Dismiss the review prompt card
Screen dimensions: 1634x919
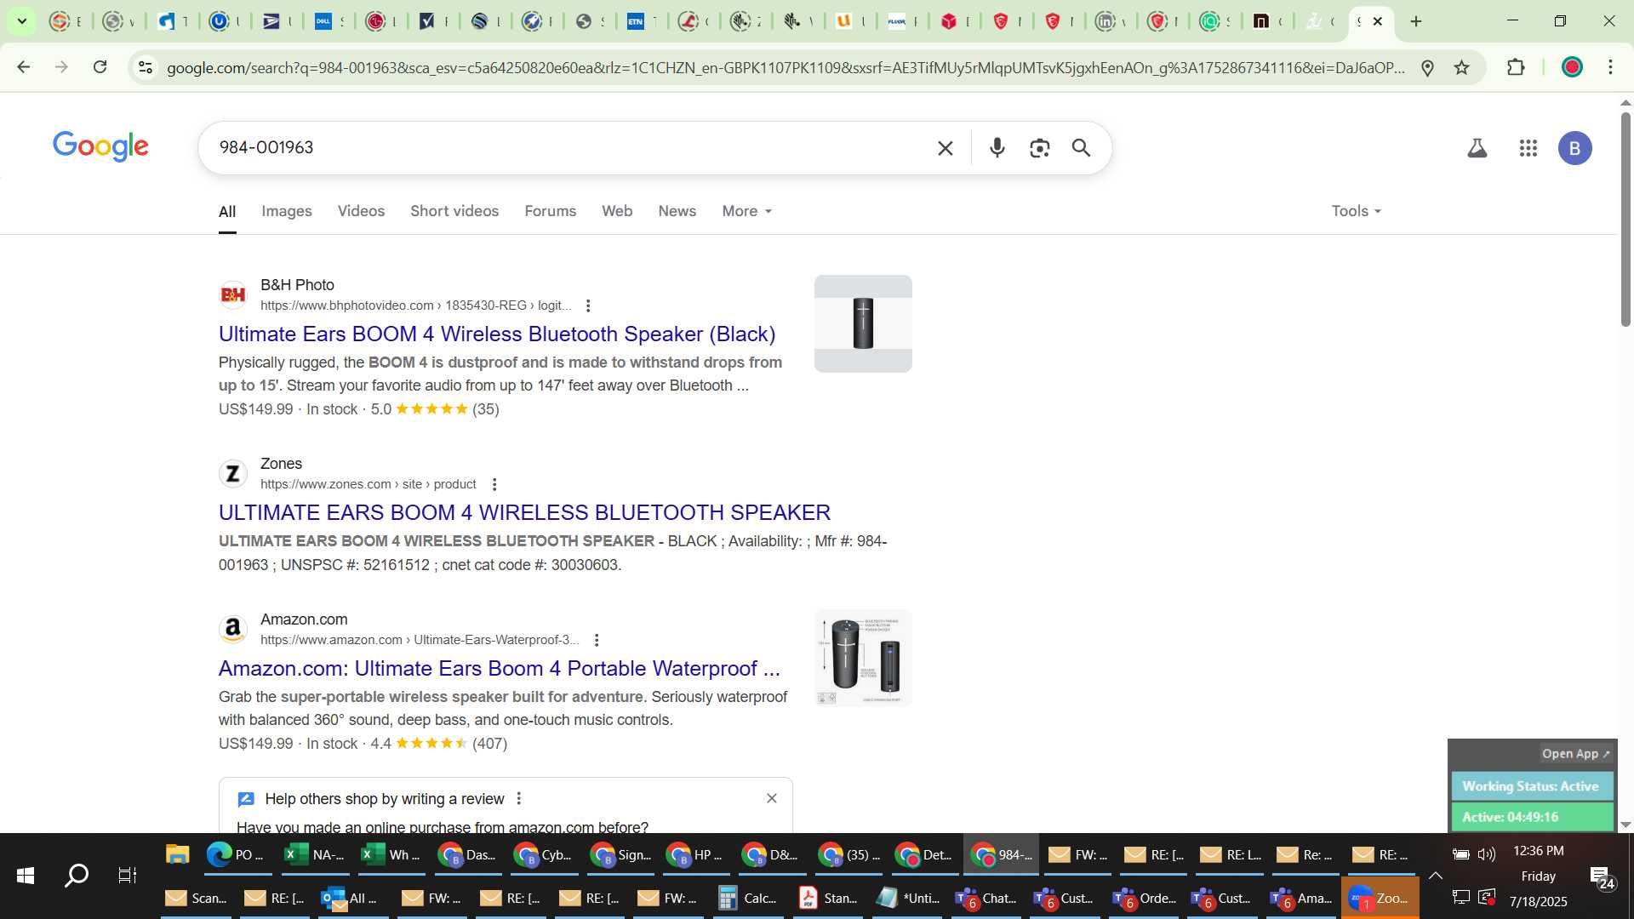pos(772,798)
